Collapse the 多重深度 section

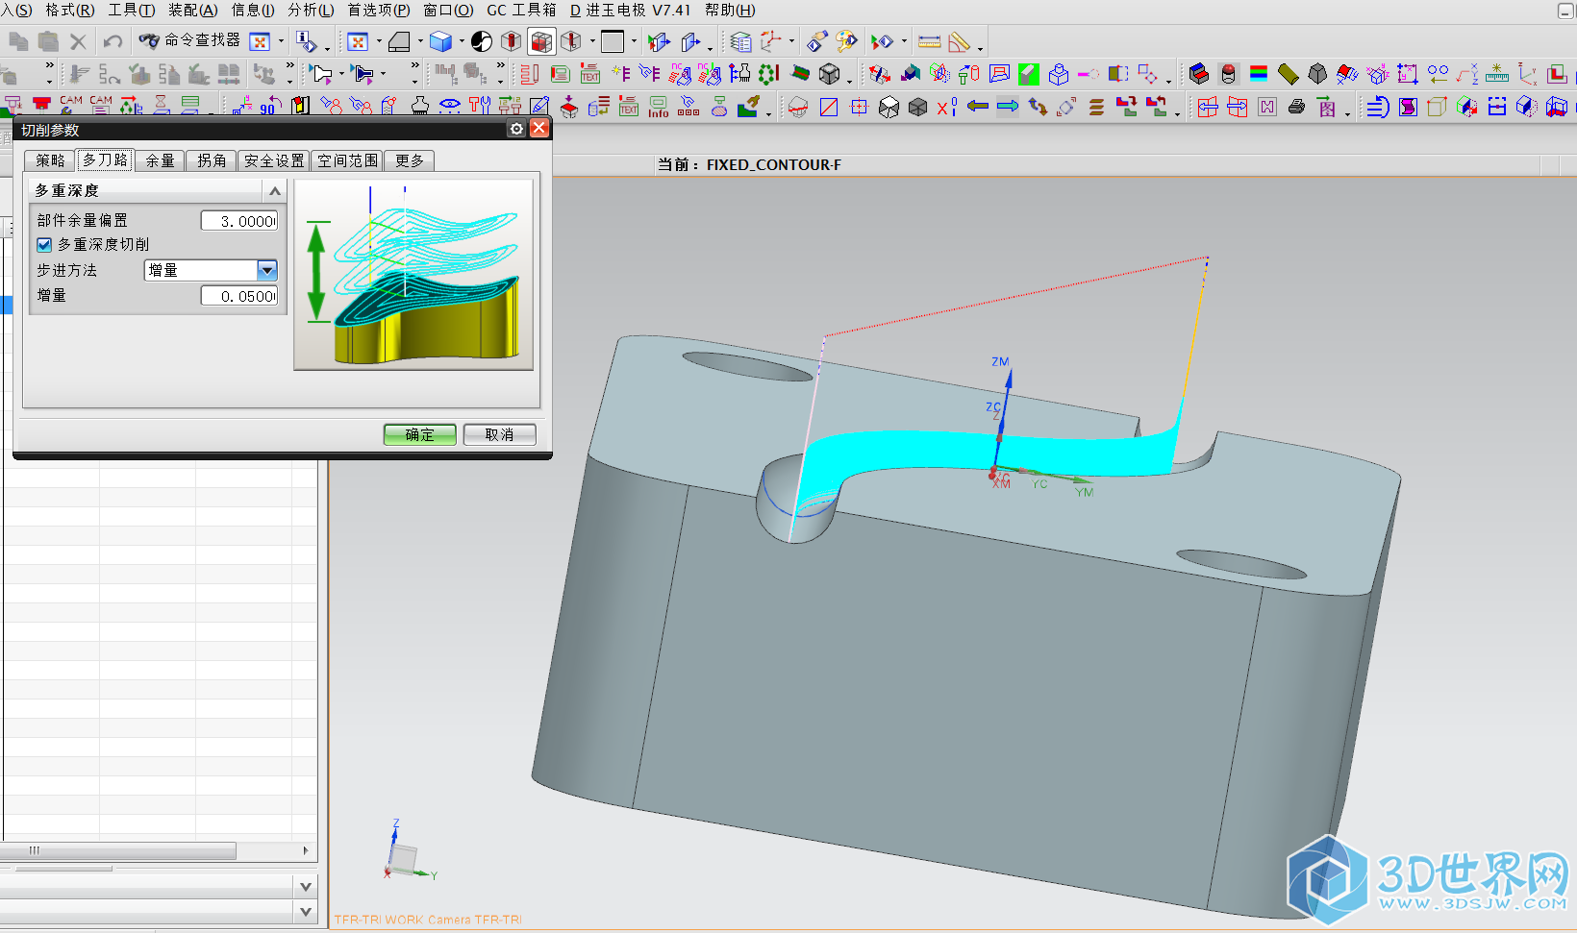tap(275, 190)
